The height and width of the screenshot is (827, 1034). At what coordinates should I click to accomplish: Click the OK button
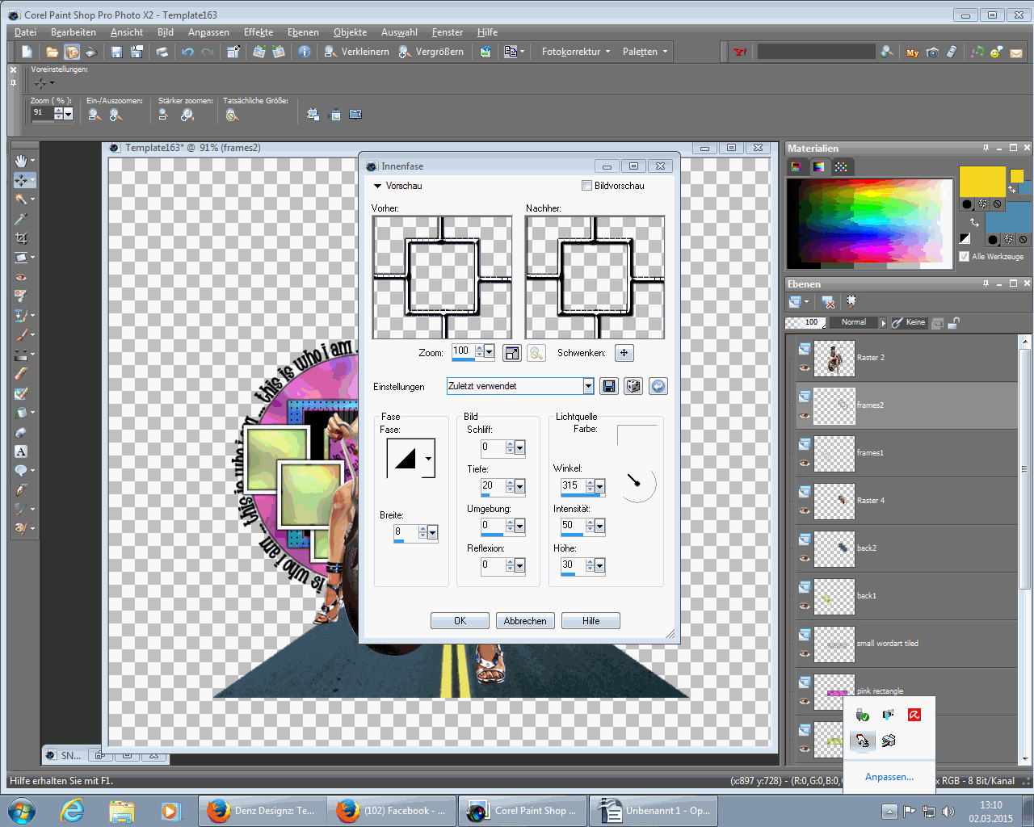(460, 621)
